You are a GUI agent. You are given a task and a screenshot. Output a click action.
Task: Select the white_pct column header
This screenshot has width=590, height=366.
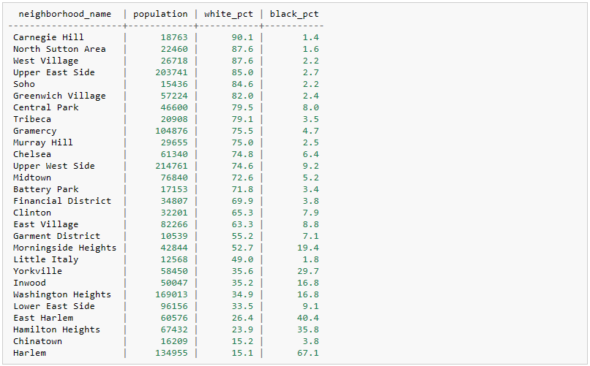[x=229, y=15]
